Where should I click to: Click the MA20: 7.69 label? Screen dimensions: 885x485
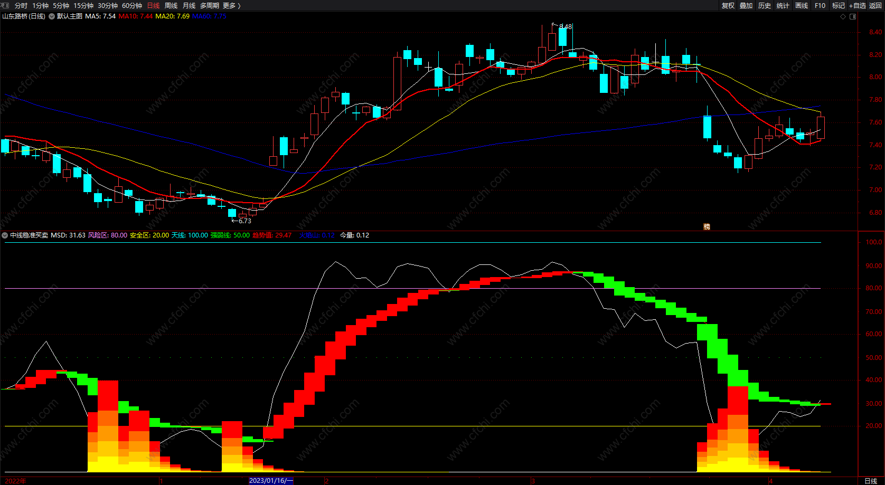tap(172, 16)
